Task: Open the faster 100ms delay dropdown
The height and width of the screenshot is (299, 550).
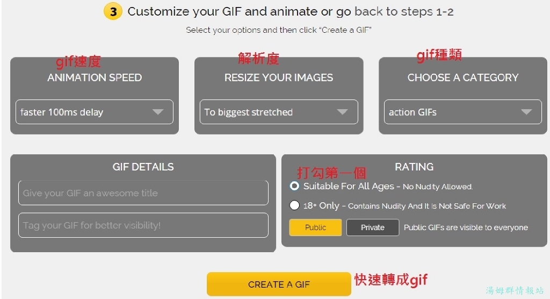Action: 95,112
